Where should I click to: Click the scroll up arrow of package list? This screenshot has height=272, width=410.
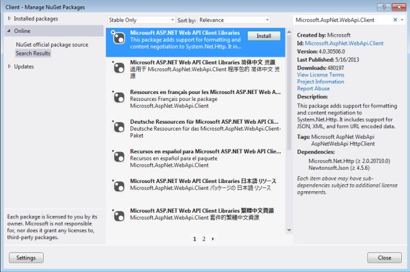289,32
